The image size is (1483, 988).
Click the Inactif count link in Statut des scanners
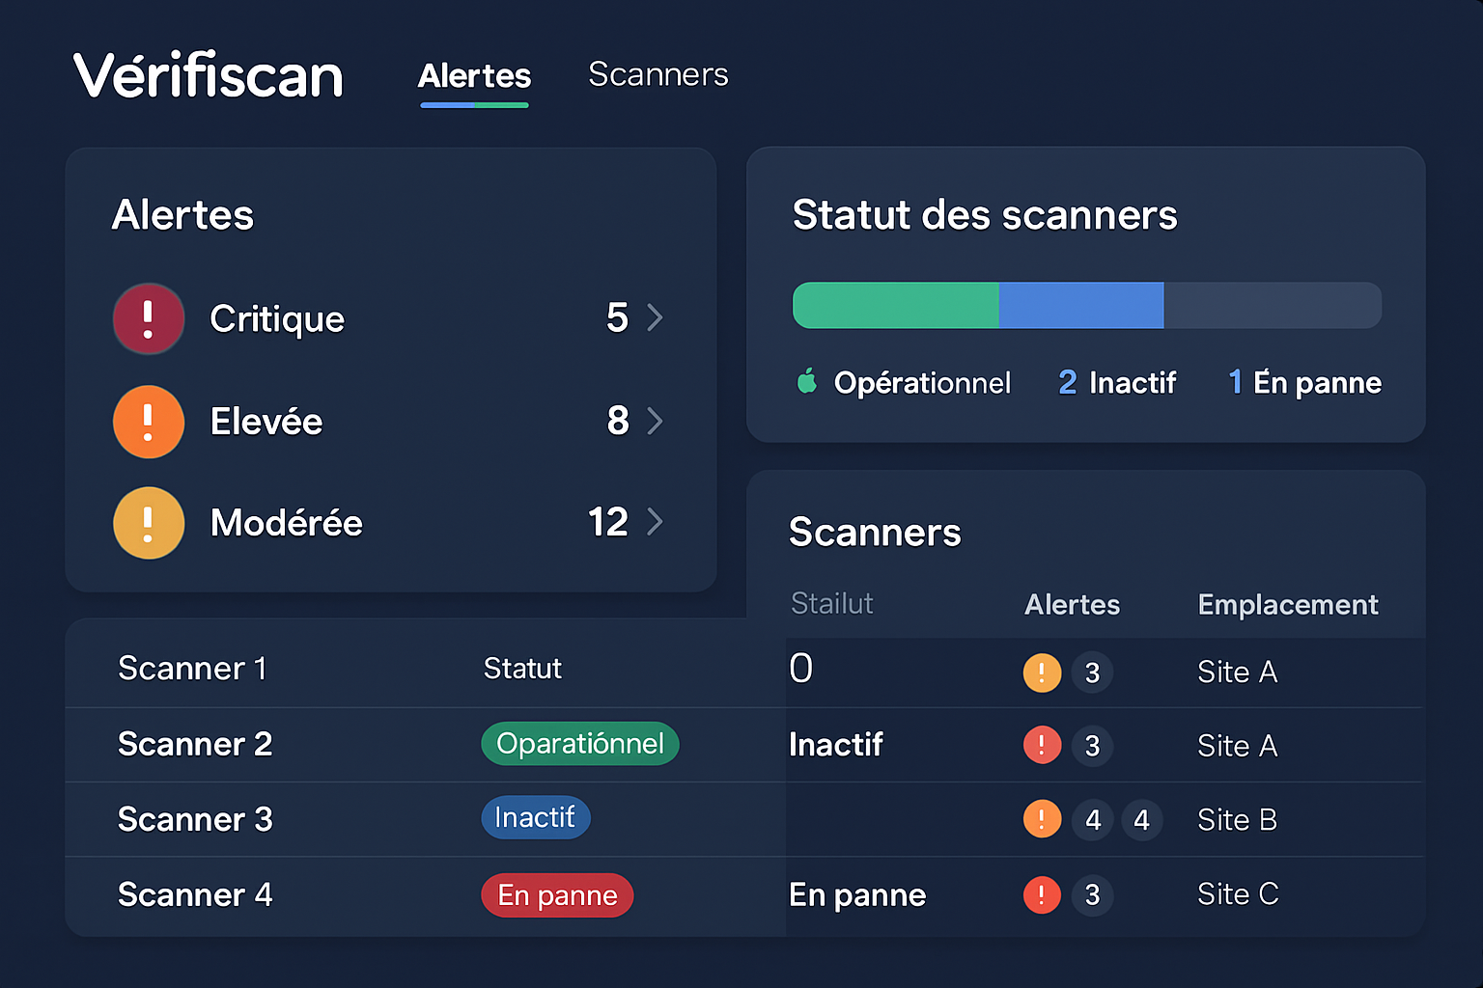(1117, 382)
